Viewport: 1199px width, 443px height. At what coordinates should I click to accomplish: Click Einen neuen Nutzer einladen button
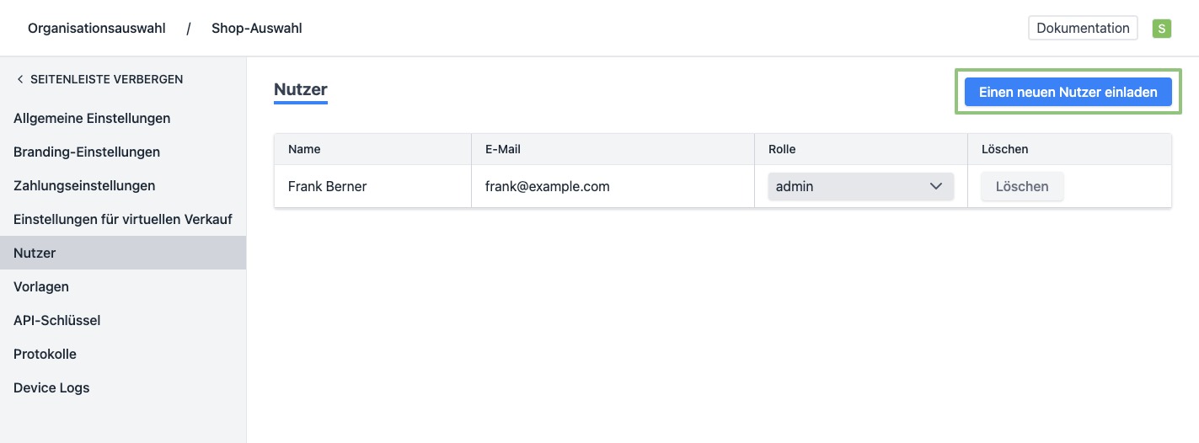click(1068, 92)
